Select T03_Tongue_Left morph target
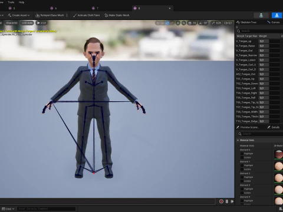 [246, 88]
